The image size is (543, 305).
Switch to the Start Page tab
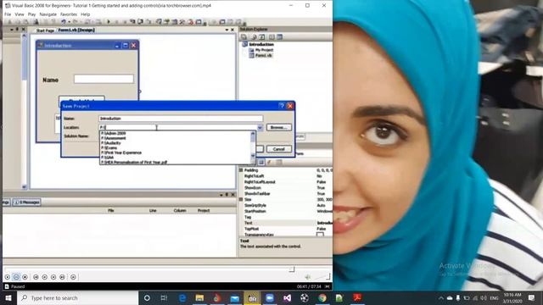(45, 30)
